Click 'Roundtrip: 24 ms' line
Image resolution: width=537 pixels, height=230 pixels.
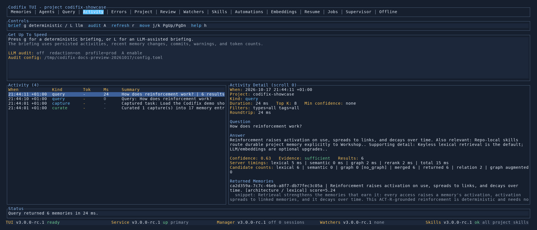click(x=250, y=112)
